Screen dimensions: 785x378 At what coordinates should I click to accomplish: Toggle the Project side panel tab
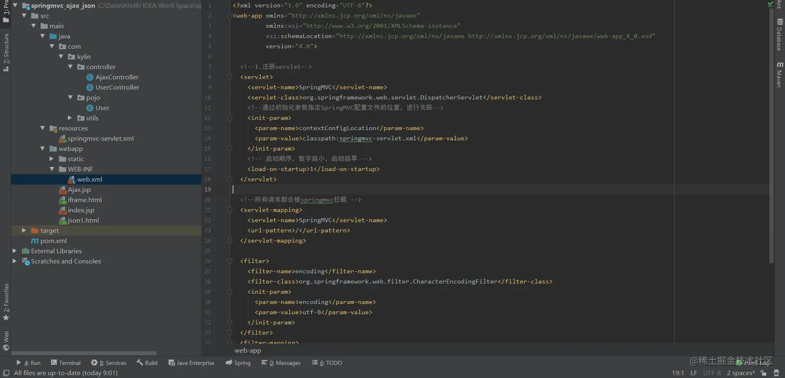tap(6, 12)
